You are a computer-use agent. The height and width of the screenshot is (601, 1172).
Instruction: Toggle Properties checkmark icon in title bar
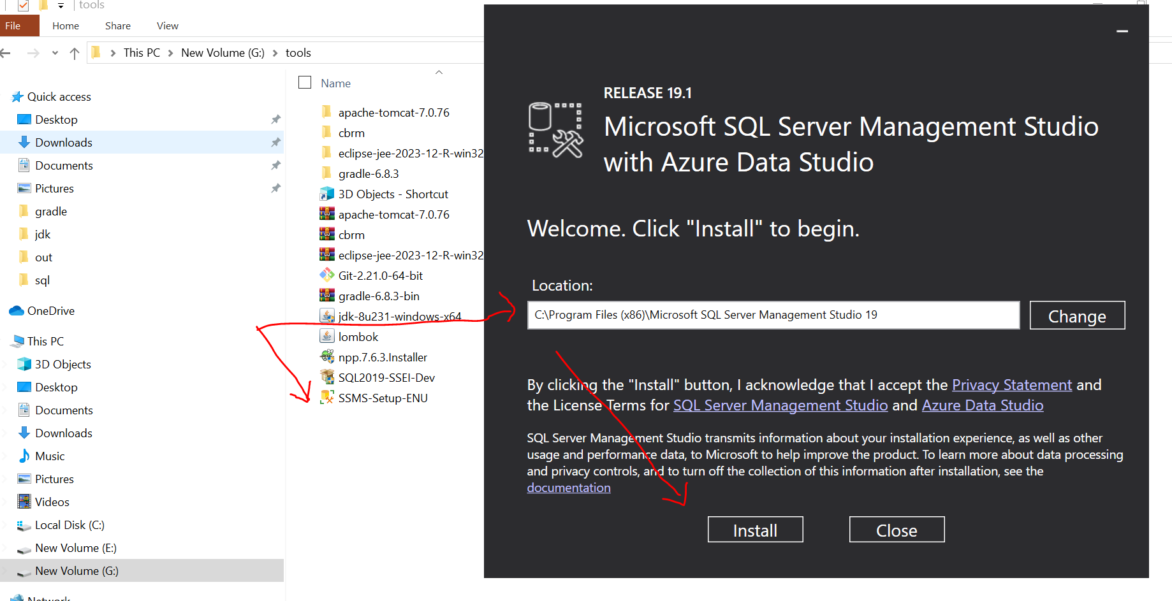(23, 5)
